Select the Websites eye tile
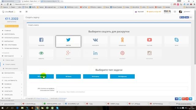Image resolution: width=196 pixels, height=110 pixels. (41, 55)
